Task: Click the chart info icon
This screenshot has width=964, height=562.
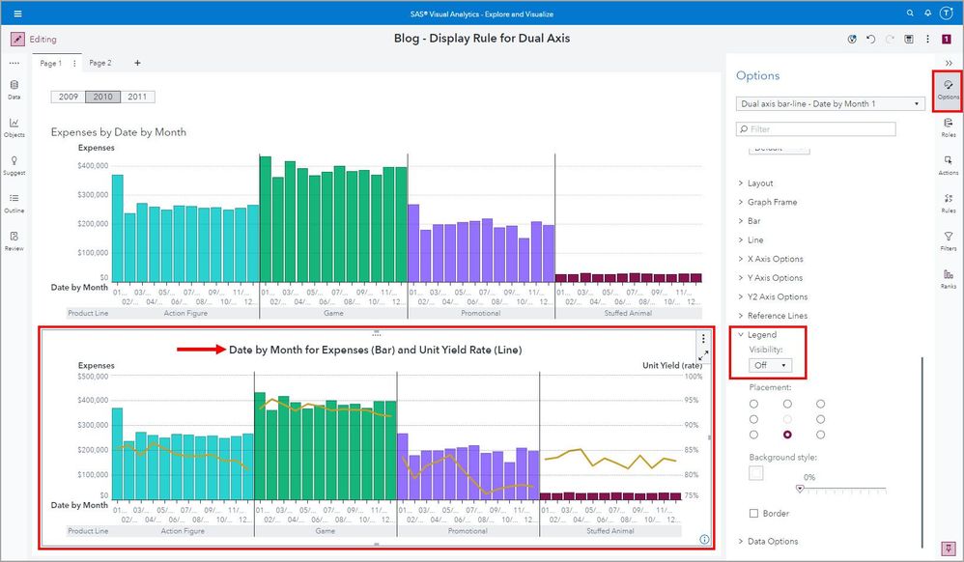Action: 704,539
